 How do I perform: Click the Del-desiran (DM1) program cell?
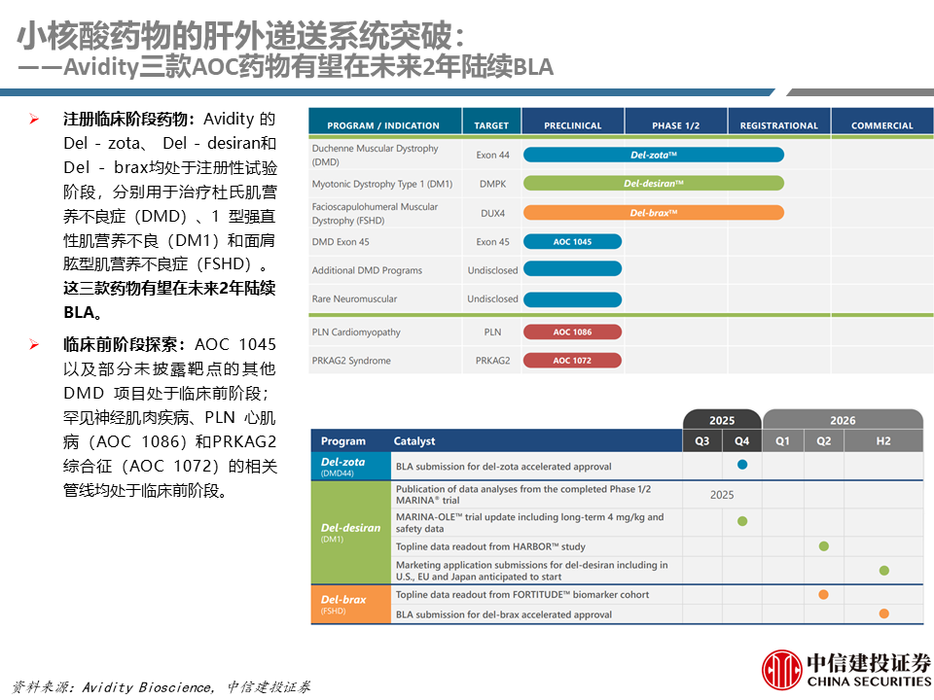(351, 532)
